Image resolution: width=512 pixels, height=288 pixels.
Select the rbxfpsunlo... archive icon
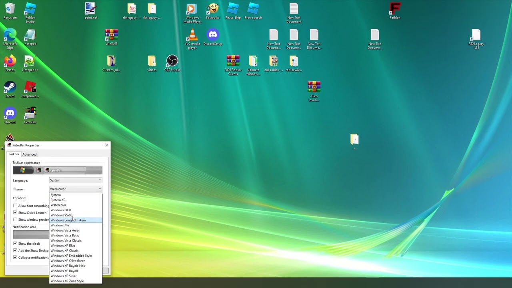(30, 89)
